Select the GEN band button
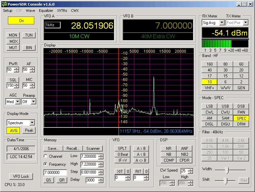 coord(241,88)
